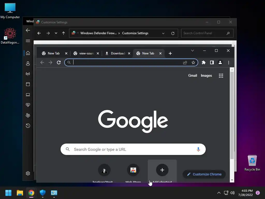The width and height of the screenshot is (265, 199).
Task: Click the Search Control Panel field
Action: tap(207, 33)
